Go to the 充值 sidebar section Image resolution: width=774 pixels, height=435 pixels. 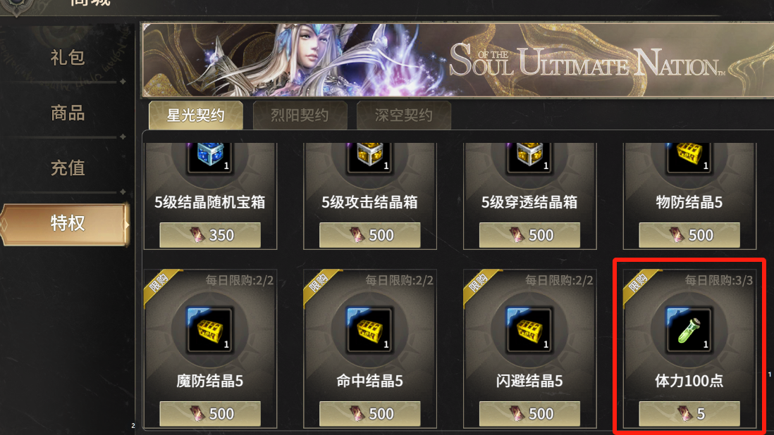click(x=68, y=168)
